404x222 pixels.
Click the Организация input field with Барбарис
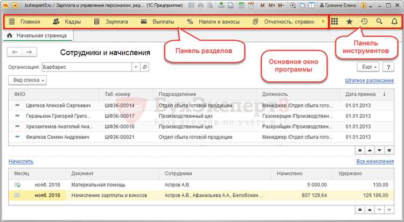(x=87, y=67)
